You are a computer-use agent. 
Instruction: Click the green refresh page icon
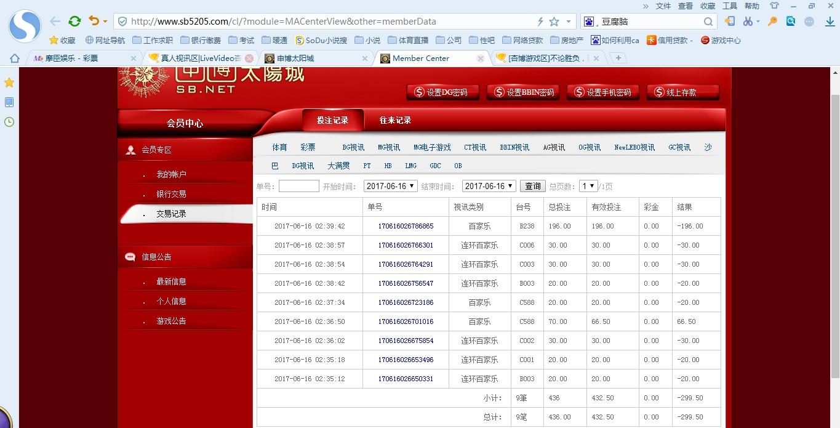[x=74, y=22]
